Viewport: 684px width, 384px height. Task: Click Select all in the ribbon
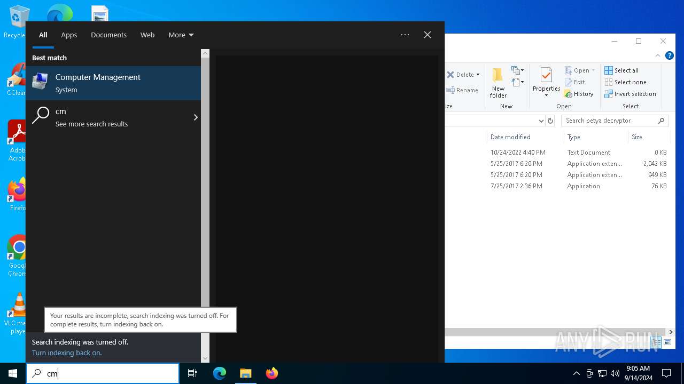[x=621, y=70]
